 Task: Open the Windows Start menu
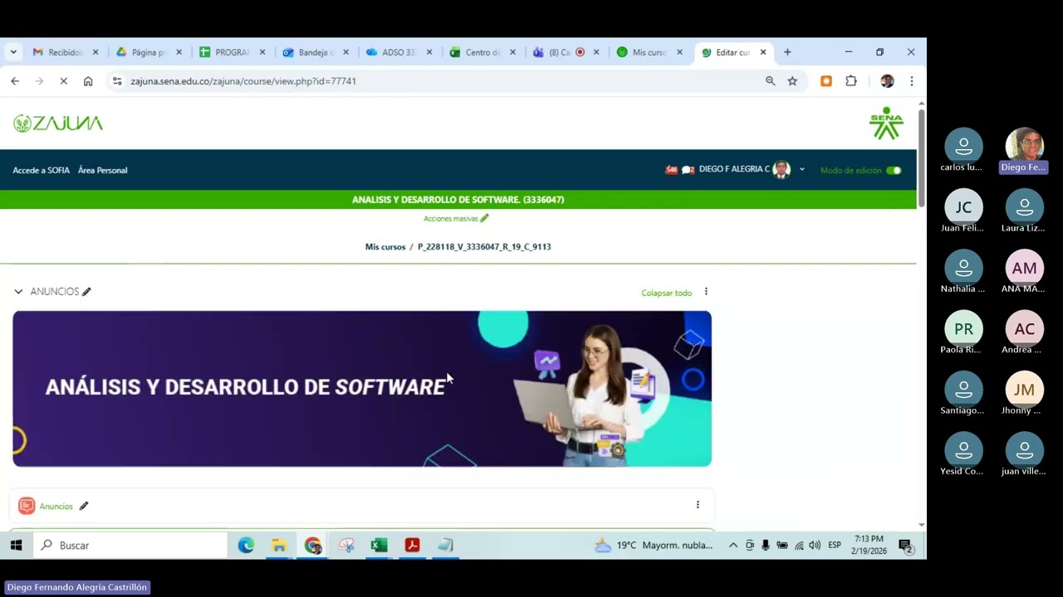point(16,545)
